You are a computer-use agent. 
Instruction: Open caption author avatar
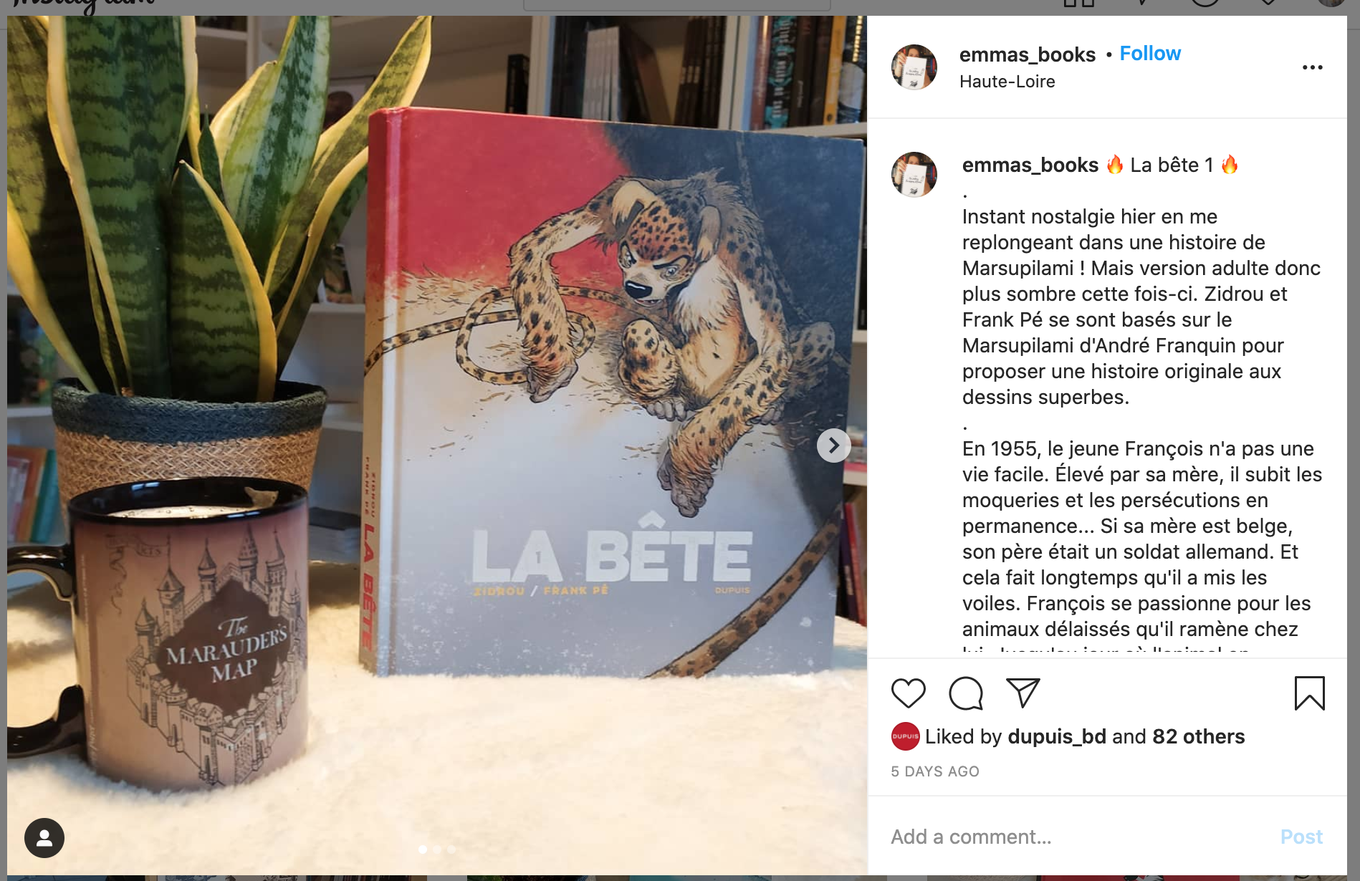coord(914,174)
